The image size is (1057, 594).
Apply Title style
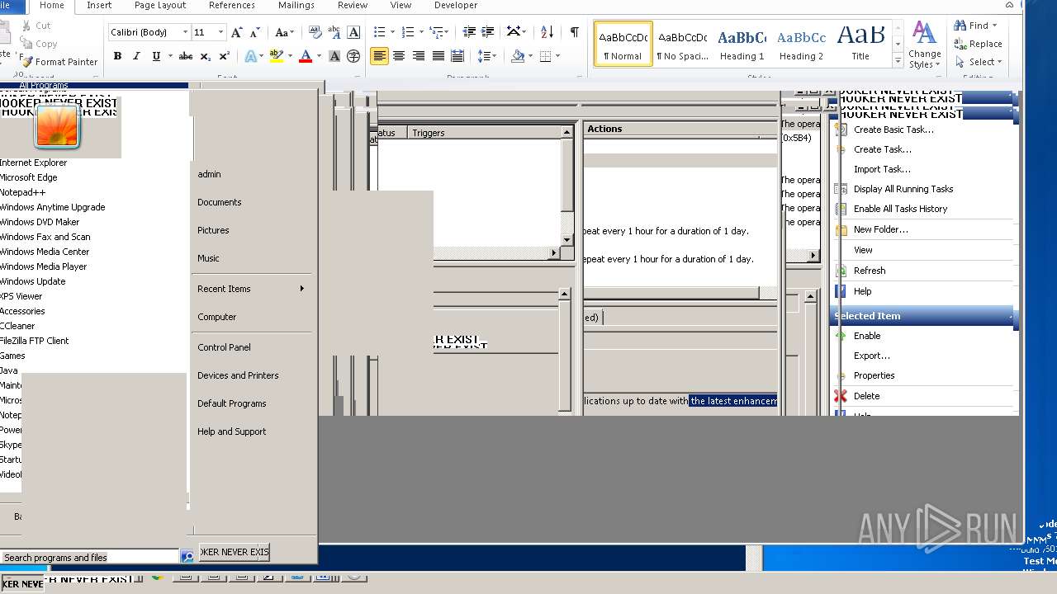pyautogui.click(x=860, y=44)
